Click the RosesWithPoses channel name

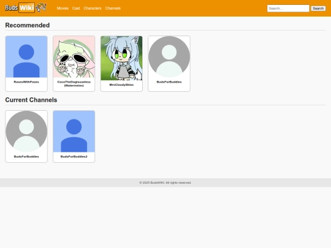pyautogui.click(x=26, y=82)
